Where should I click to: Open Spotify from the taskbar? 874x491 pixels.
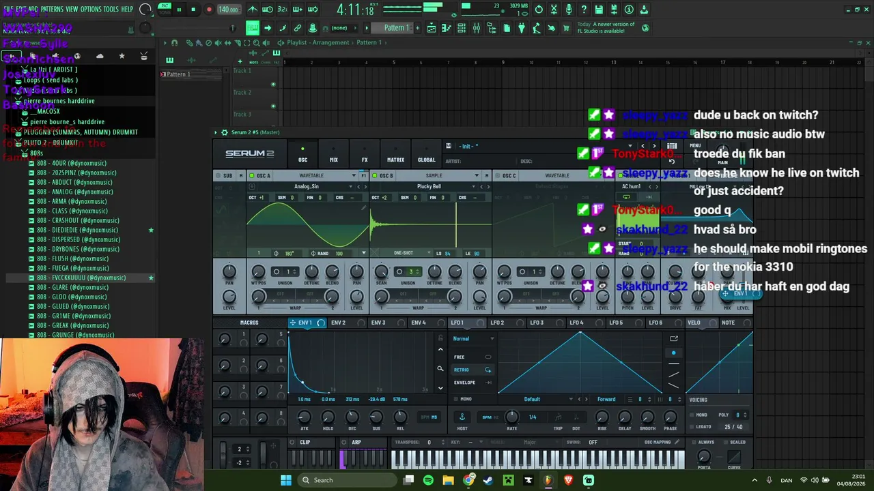point(428,480)
